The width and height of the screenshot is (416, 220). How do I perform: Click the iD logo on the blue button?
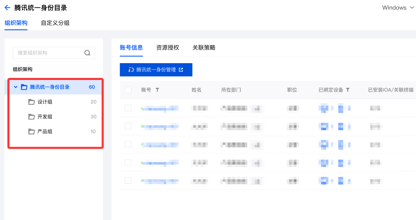(x=131, y=70)
